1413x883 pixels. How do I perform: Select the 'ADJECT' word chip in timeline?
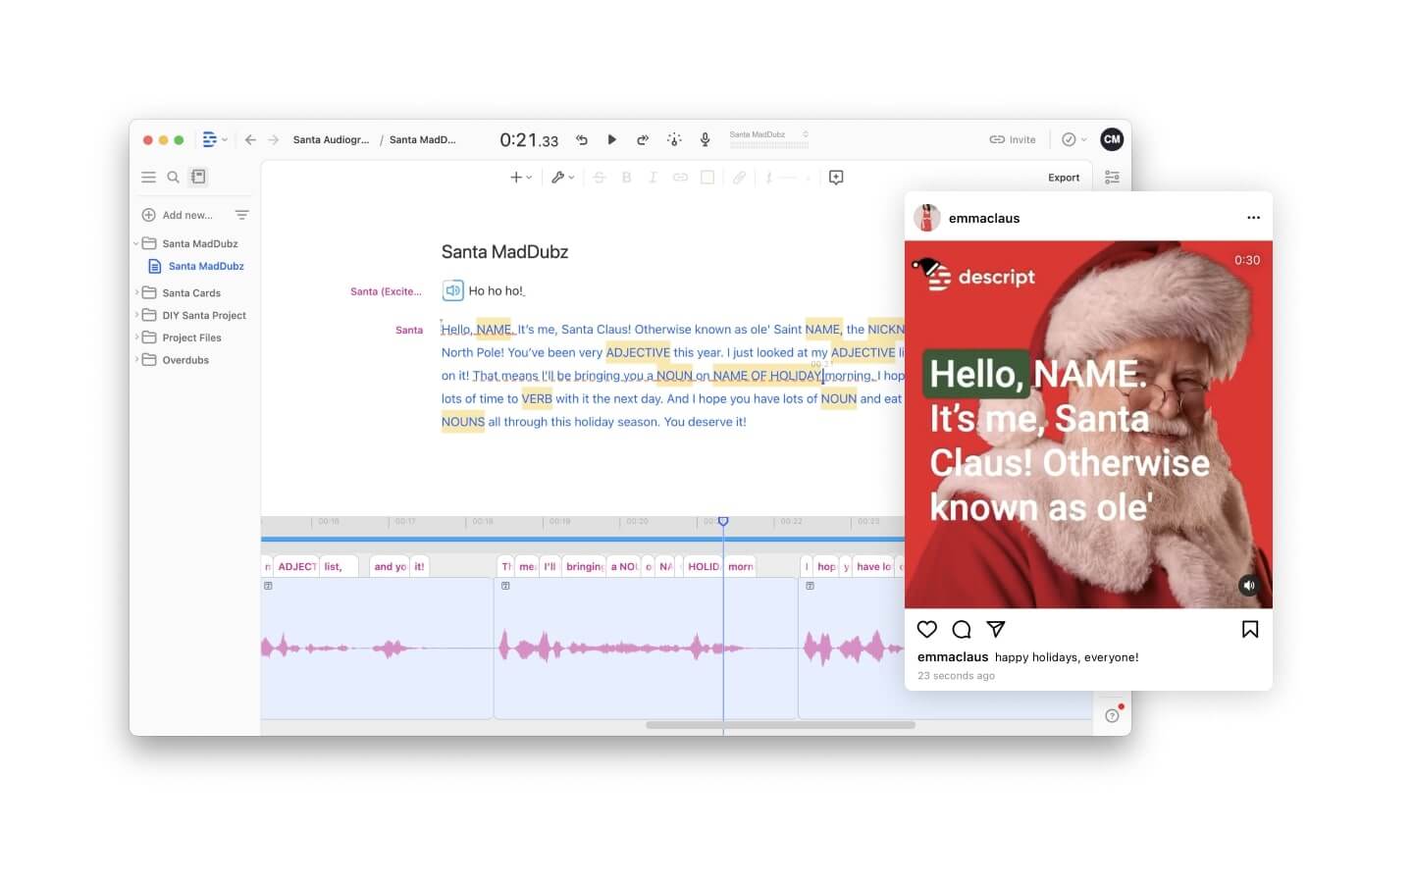(x=296, y=566)
